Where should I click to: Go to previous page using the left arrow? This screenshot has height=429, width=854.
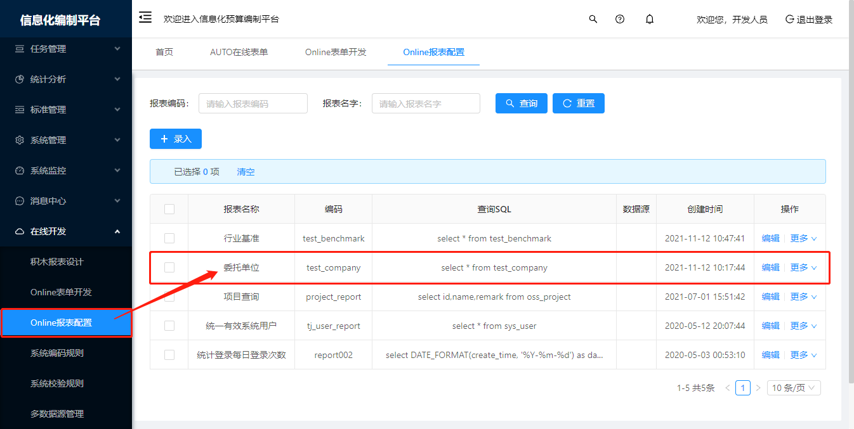click(x=728, y=388)
